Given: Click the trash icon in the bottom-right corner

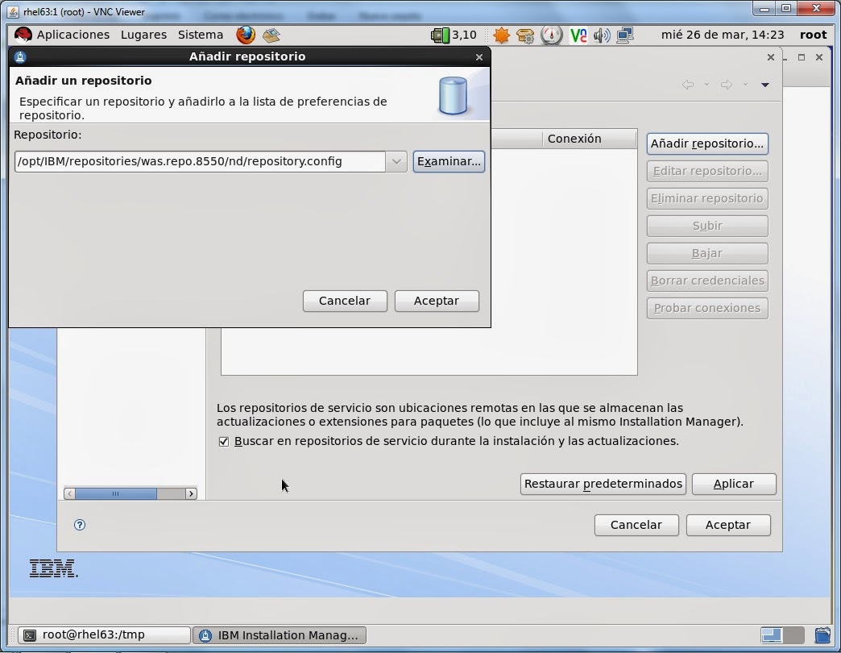Looking at the screenshot, I should click(x=824, y=634).
